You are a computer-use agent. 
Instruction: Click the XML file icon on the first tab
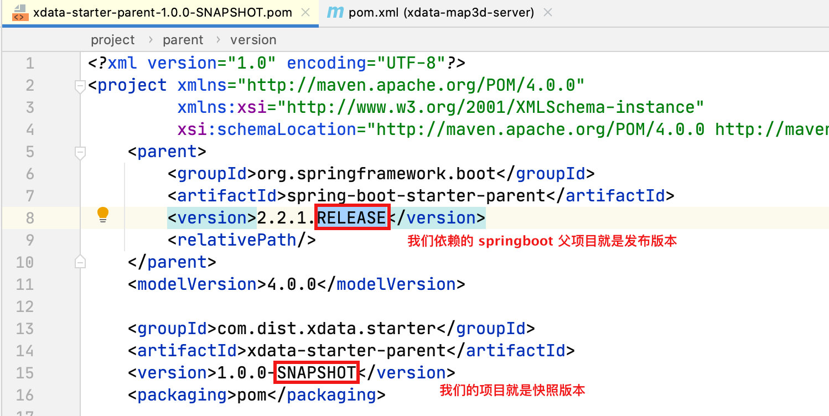[20, 12]
